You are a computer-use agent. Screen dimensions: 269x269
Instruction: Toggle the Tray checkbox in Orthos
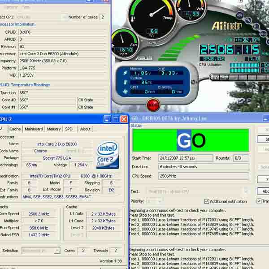[259, 201]
